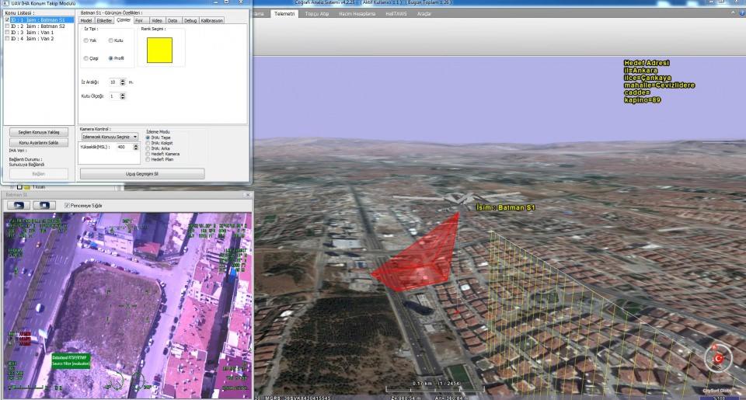Open the Data tab
Screen dimensions: 746x400
(173, 21)
